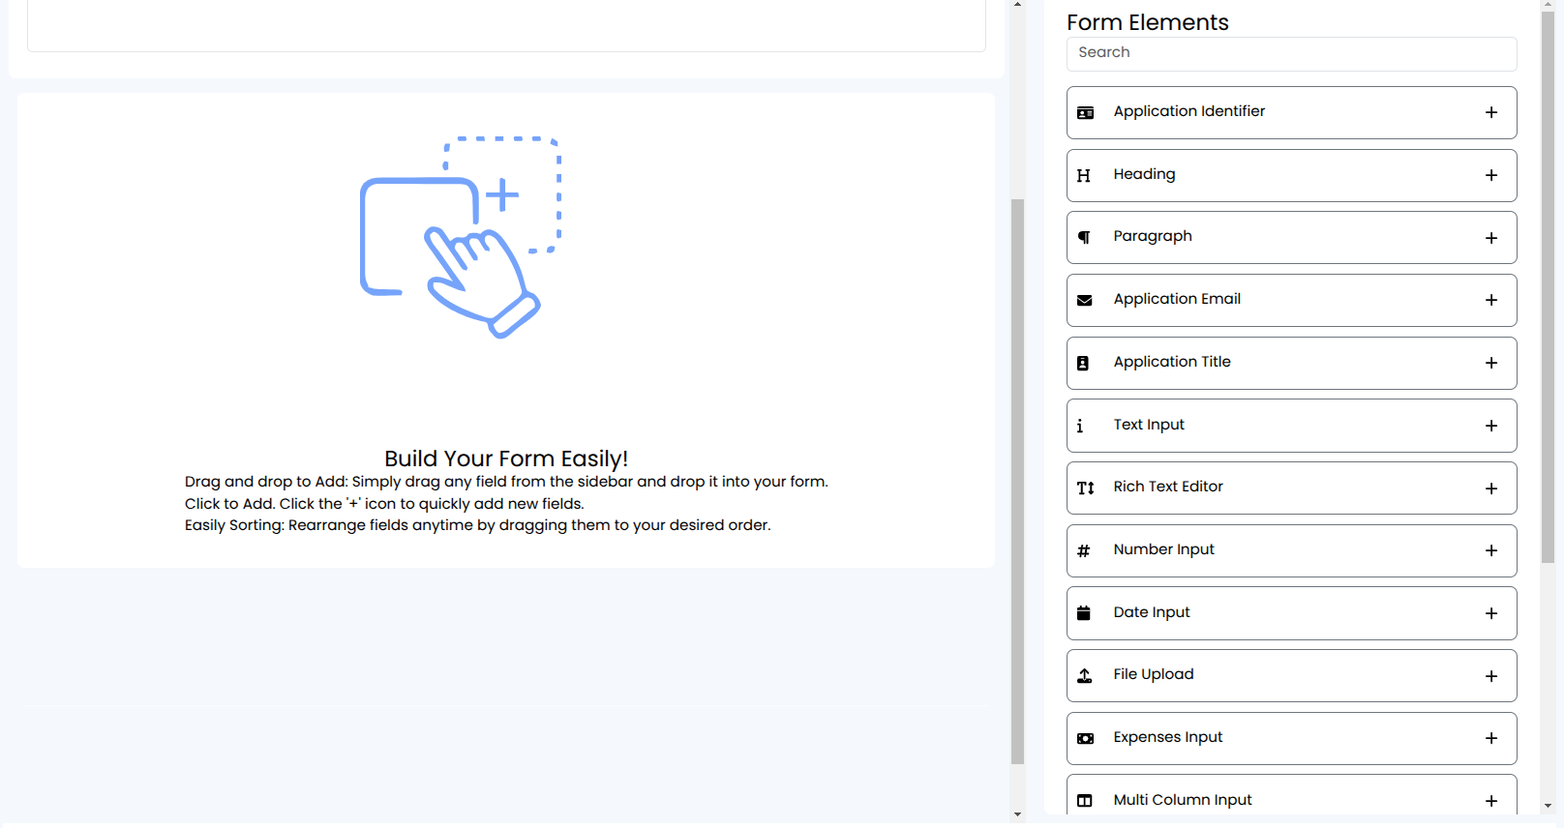Image resolution: width=1564 pixels, height=828 pixels.
Task: Select the Paragraph pilcrow icon
Action: coord(1084,237)
